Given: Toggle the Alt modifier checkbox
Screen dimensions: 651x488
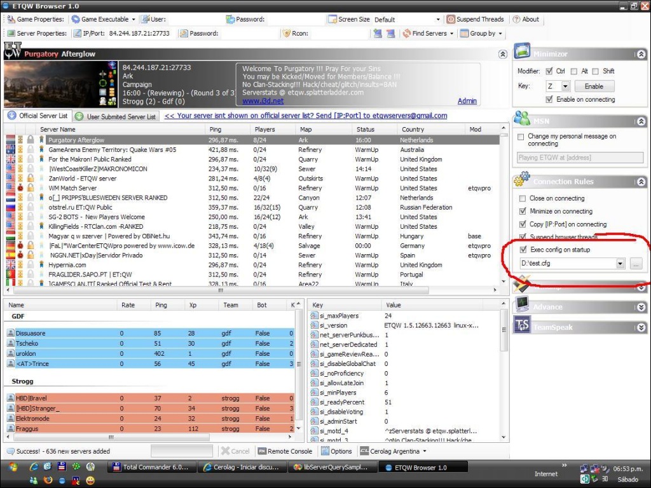Looking at the screenshot, I should (x=574, y=71).
